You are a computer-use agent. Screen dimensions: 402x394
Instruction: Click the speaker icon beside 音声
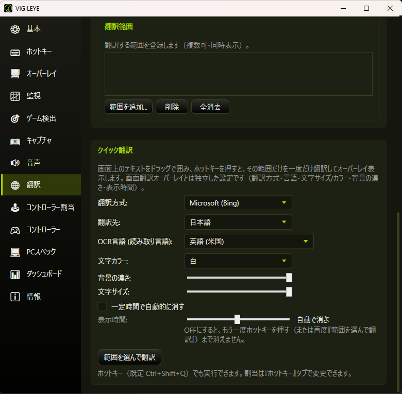[15, 163]
